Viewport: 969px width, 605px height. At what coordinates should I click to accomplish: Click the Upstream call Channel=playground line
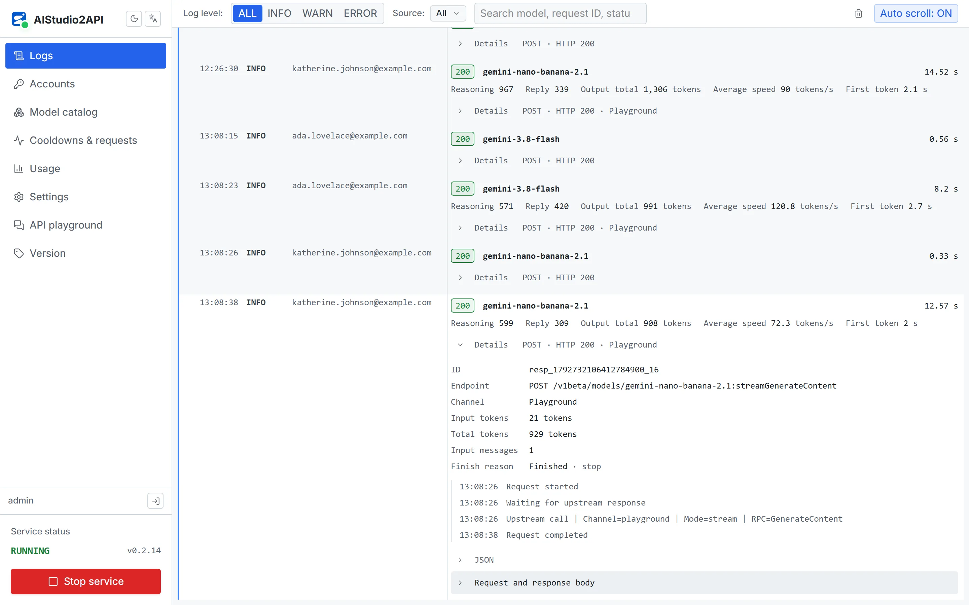pyautogui.click(x=674, y=519)
